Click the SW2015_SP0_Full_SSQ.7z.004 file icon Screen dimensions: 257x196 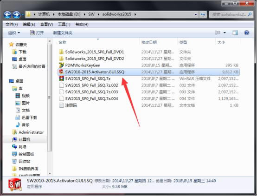[x=61, y=98]
